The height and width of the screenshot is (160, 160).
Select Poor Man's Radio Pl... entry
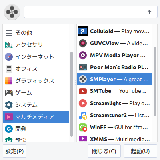(114, 67)
